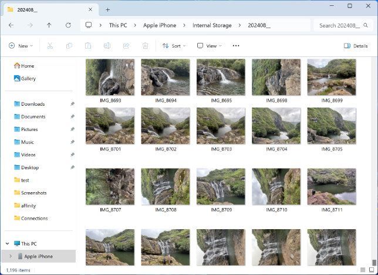The image size is (378, 275).
Task: Click the Paste clipboard icon
Action: pos(88,46)
